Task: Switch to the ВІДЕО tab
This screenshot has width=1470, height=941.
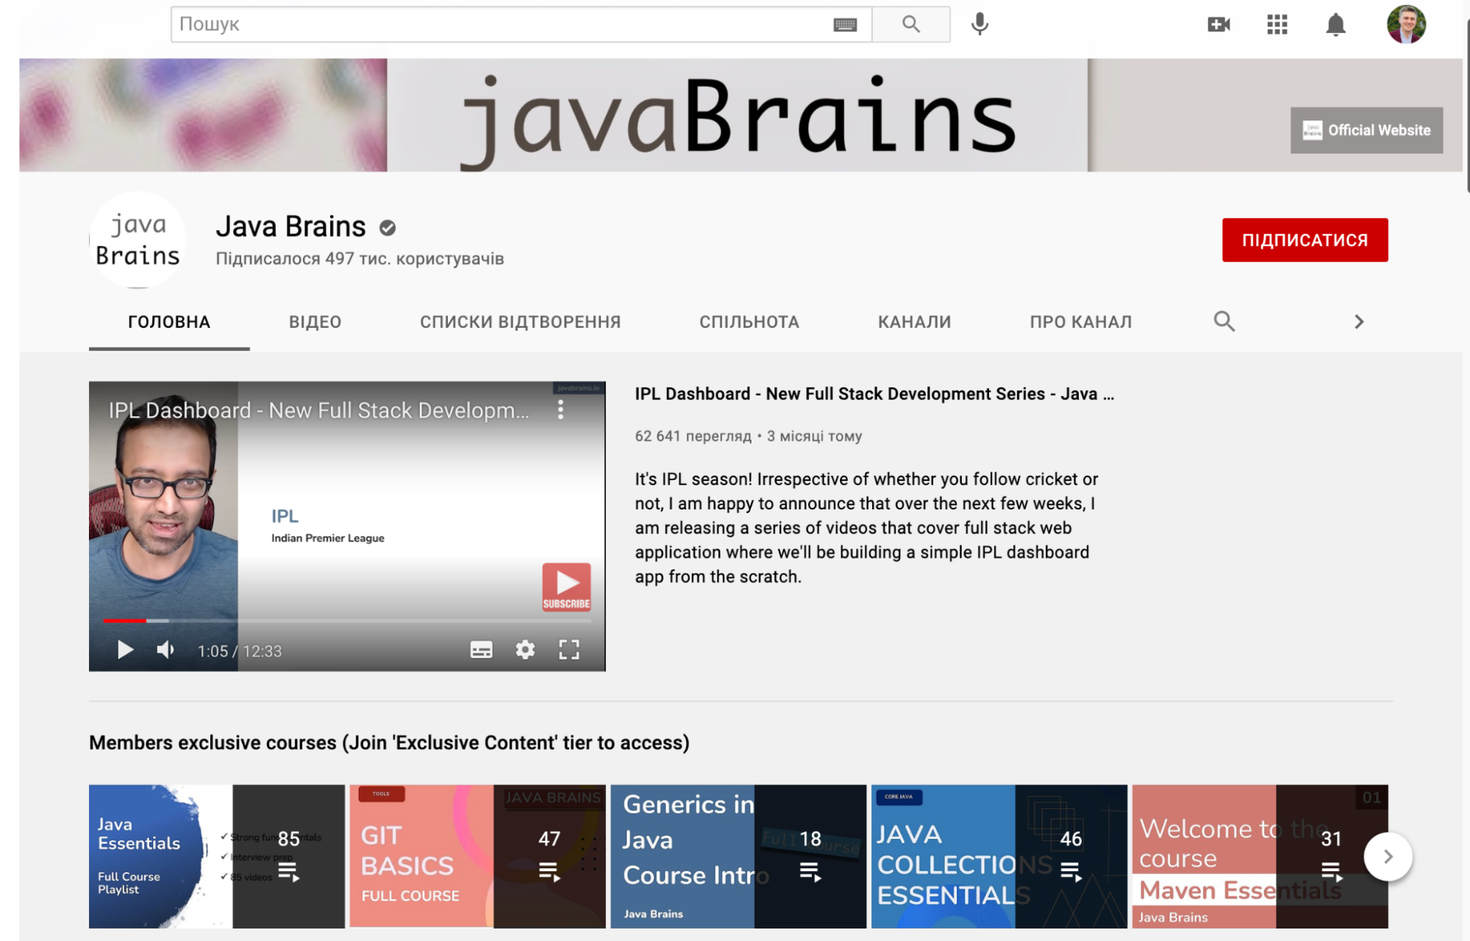Action: tap(315, 322)
